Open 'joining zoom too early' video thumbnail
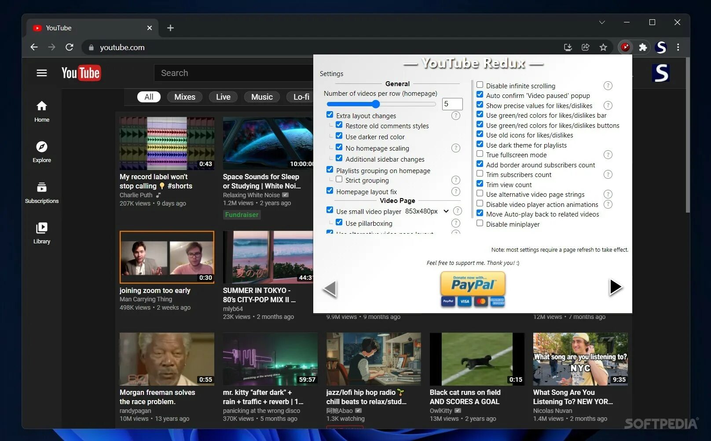711x441 pixels. pos(167,257)
